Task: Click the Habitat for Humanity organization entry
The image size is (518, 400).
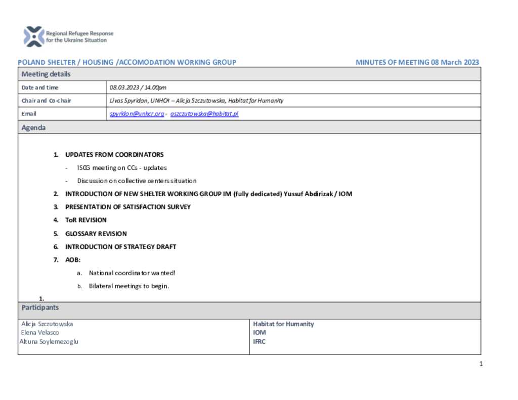Action: coord(283,324)
